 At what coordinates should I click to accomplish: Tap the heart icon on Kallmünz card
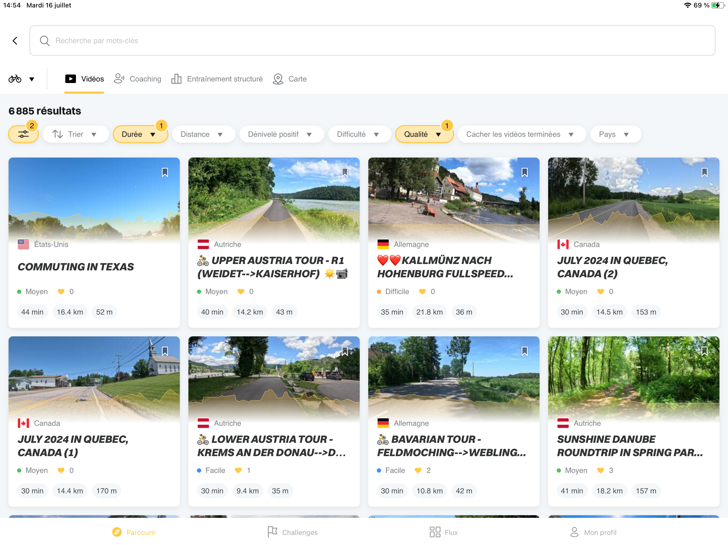pos(422,292)
